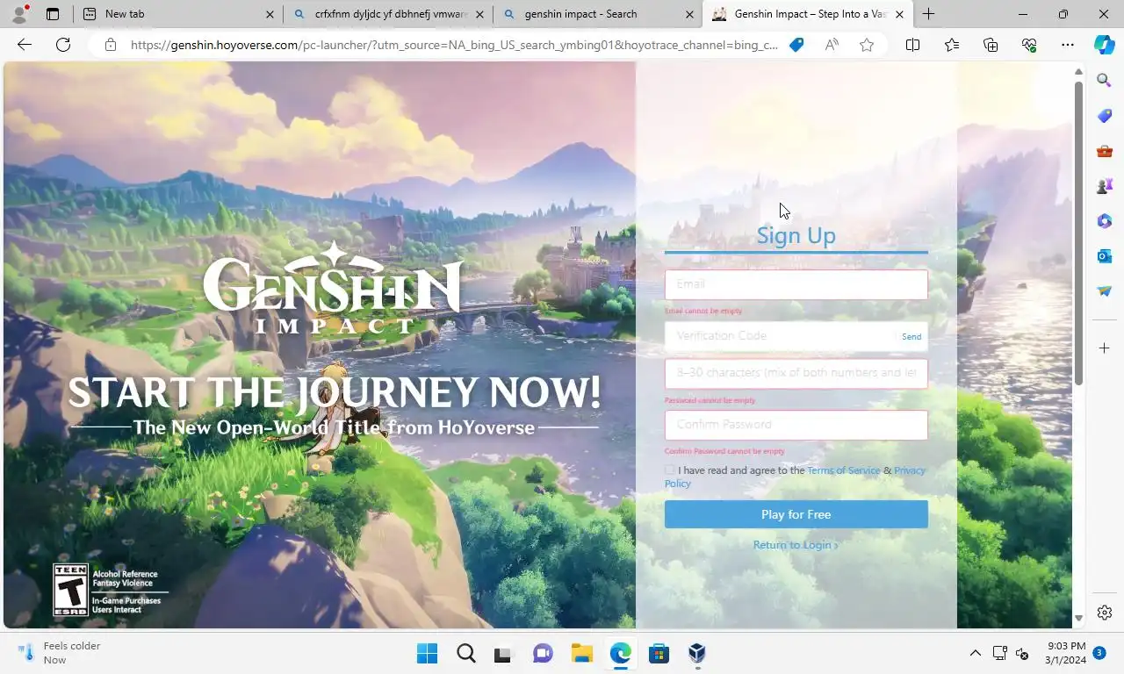This screenshot has width=1124, height=674.
Task: Go back to the previous page
Action: click(25, 45)
